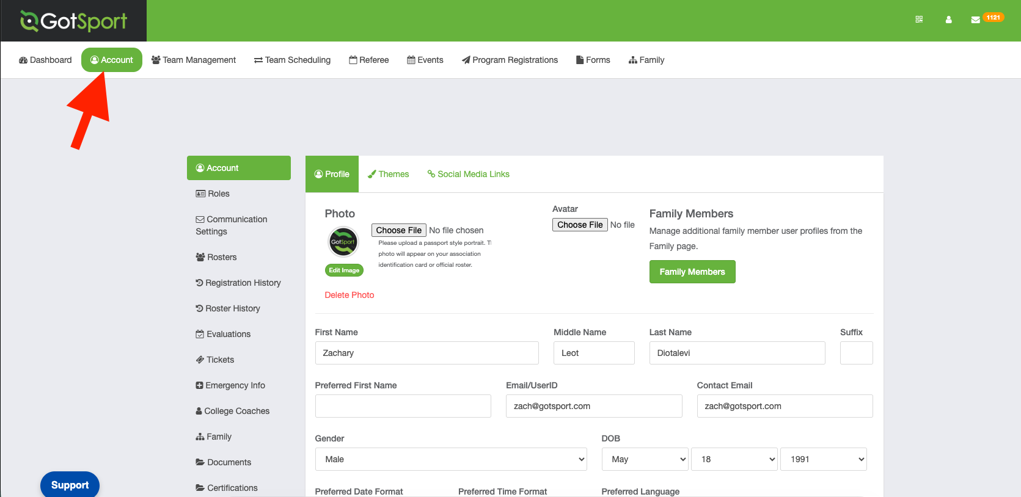
Task: Switch to Social Media Links tab
Action: tap(468, 174)
